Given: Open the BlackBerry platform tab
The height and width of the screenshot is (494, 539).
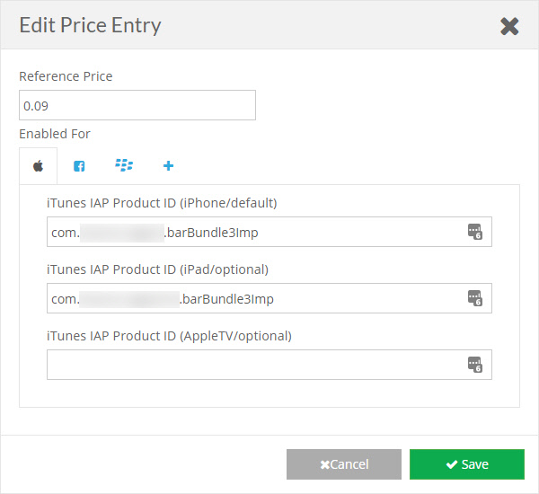Looking at the screenshot, I should click(x=124, y=165).
